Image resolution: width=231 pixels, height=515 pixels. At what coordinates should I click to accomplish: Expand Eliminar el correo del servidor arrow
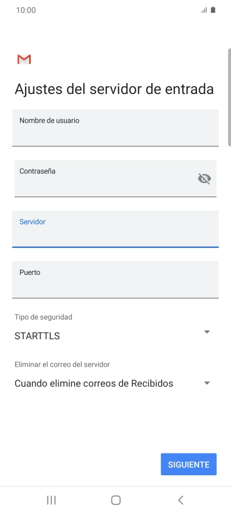(x=207, y=383)
